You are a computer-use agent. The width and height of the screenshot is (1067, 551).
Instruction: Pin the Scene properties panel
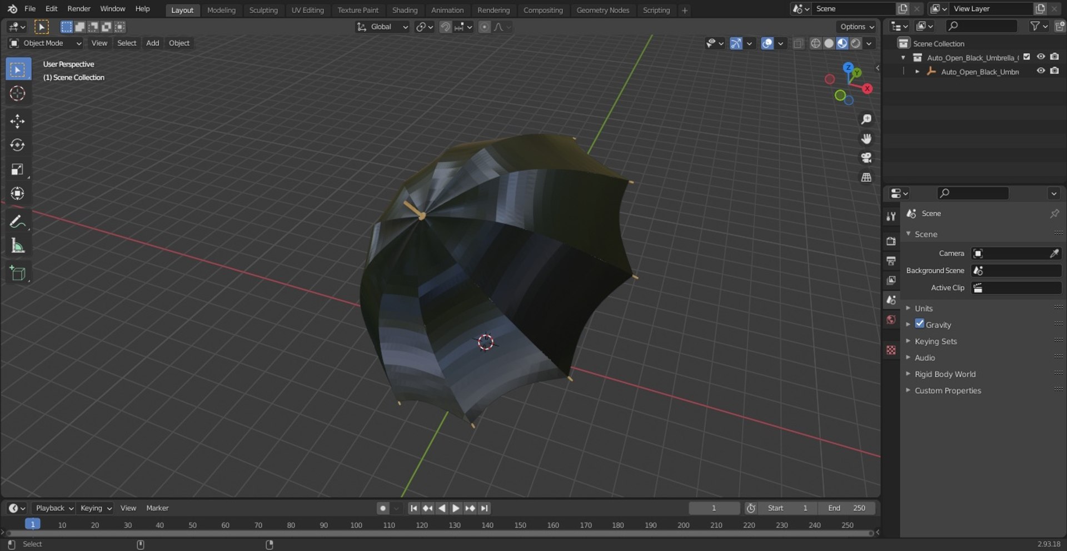(x=1054, y=214)
